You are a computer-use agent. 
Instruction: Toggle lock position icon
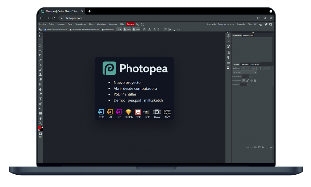251,80
